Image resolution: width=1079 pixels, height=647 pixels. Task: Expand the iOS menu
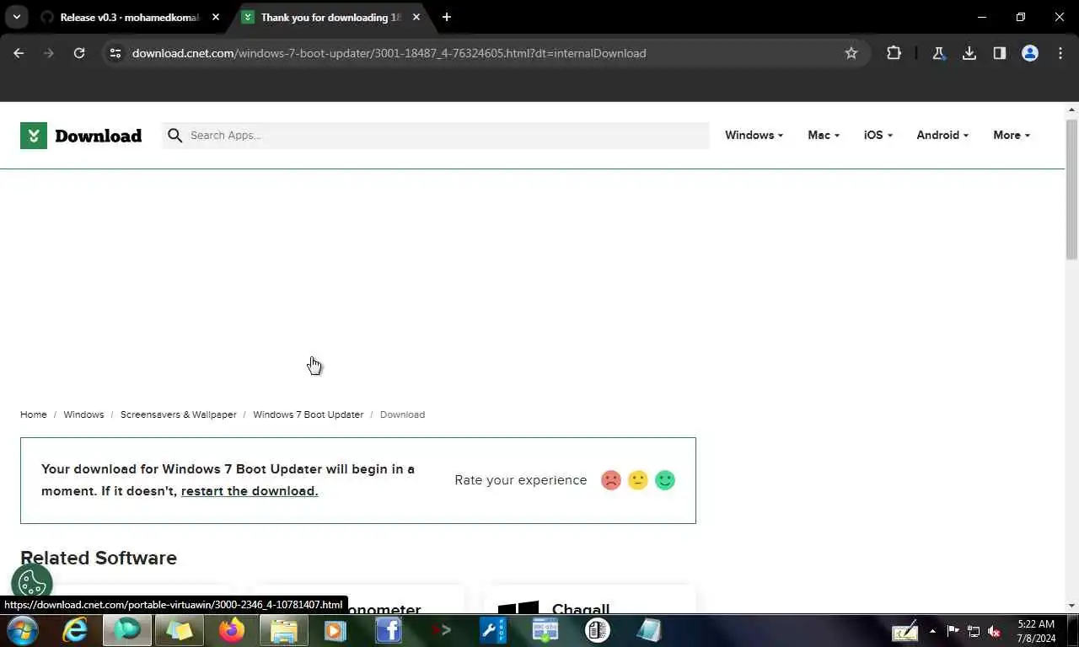pos(878,135)
